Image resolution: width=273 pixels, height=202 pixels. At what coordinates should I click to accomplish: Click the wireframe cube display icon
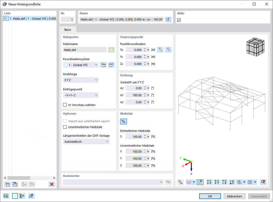[250, 182]
